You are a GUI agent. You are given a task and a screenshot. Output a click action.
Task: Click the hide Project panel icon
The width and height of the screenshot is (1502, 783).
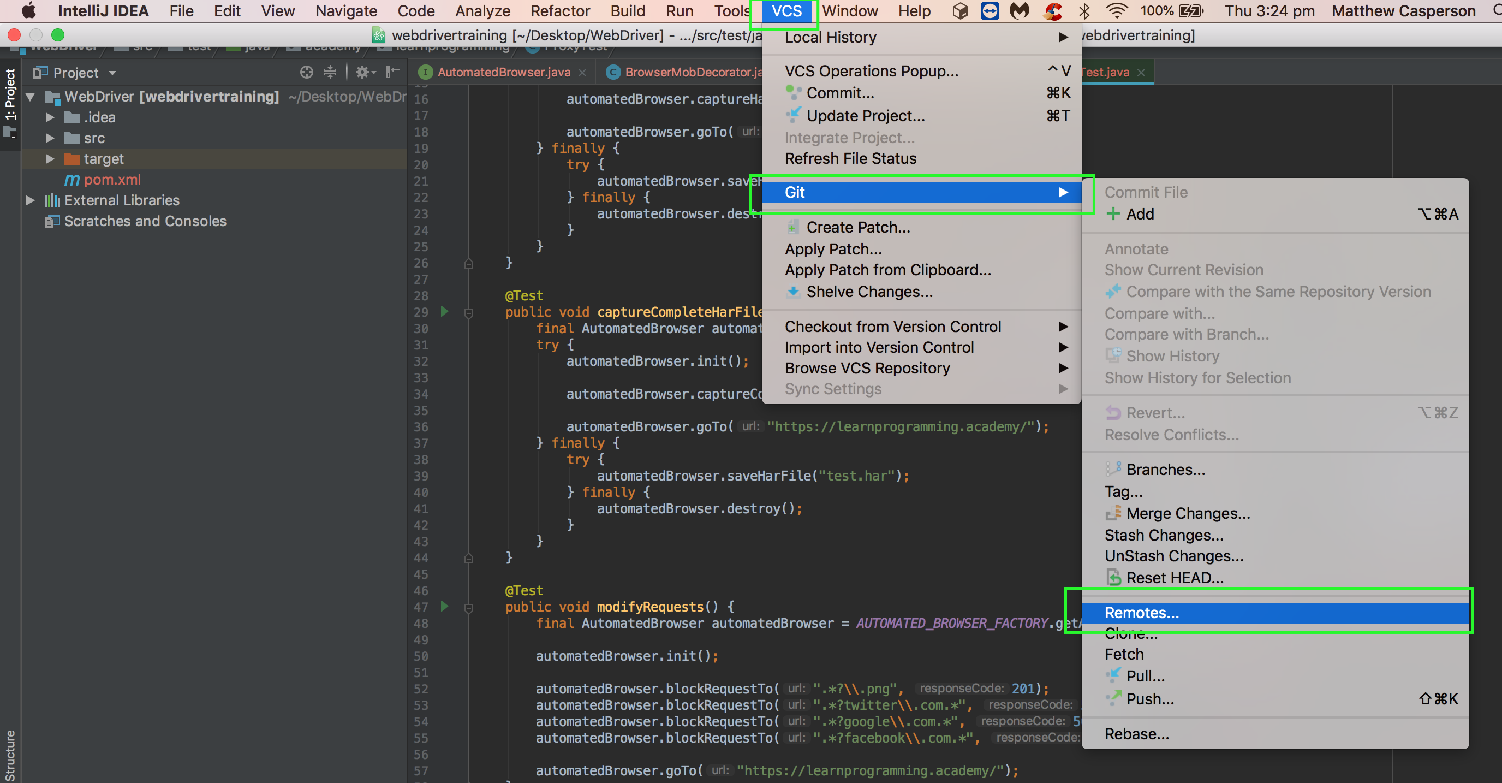[x=393, y=73]
